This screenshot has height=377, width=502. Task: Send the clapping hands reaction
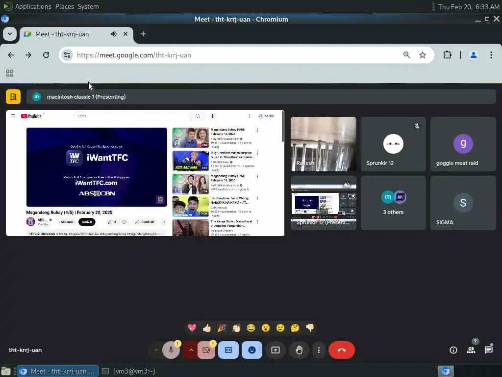pyautogui.click(x=236, y=327)
